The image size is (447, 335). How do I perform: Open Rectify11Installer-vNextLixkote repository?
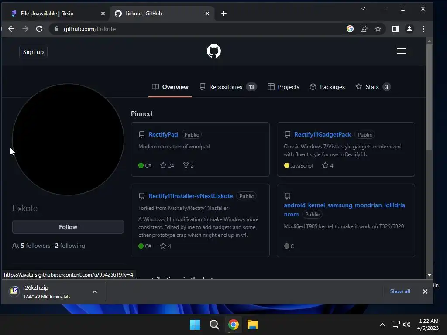(x=190, y=196)
